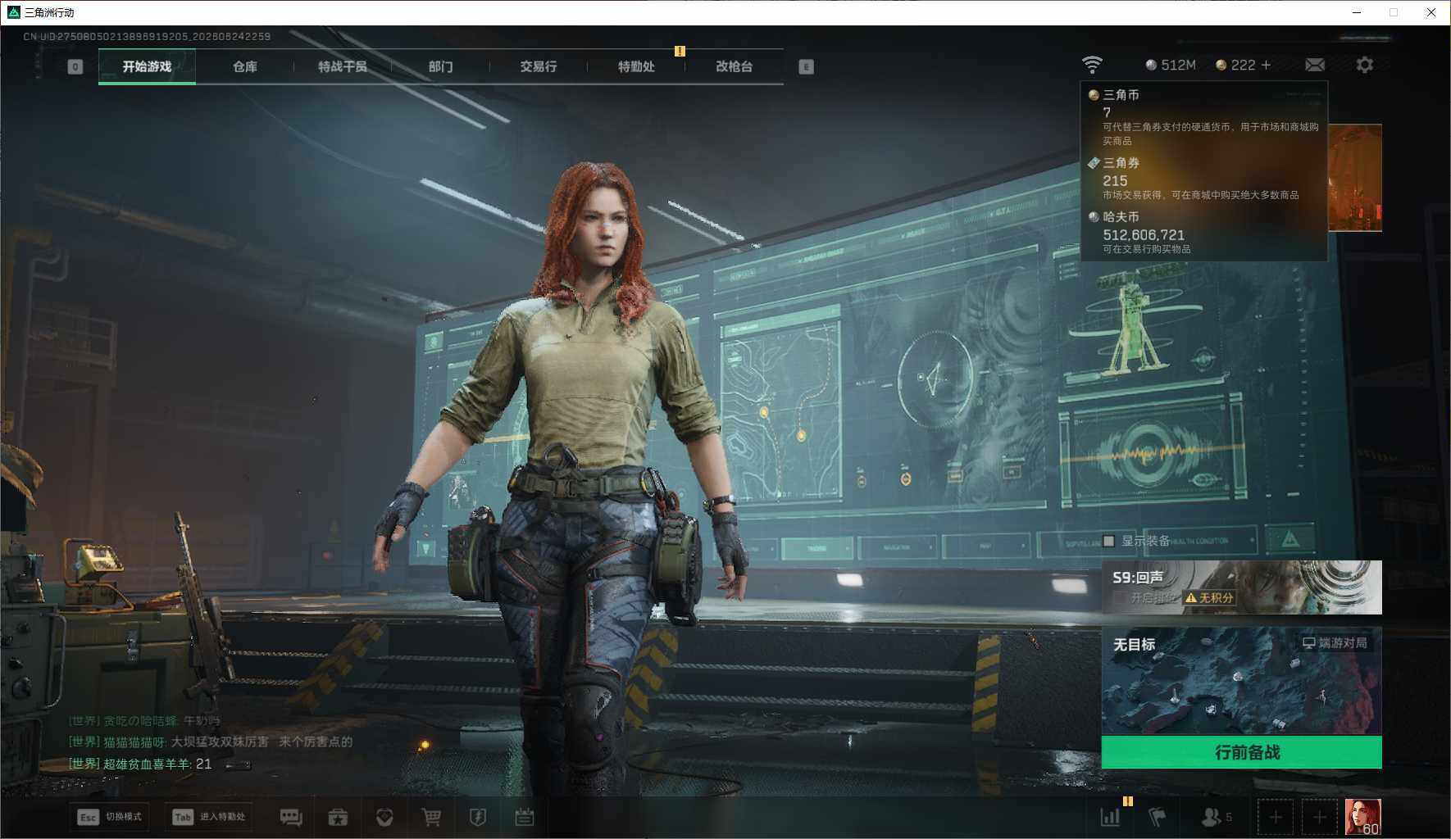Select the 无目标 map thumbnail
Screen dimensions: 1451x839
[1241, 680]
